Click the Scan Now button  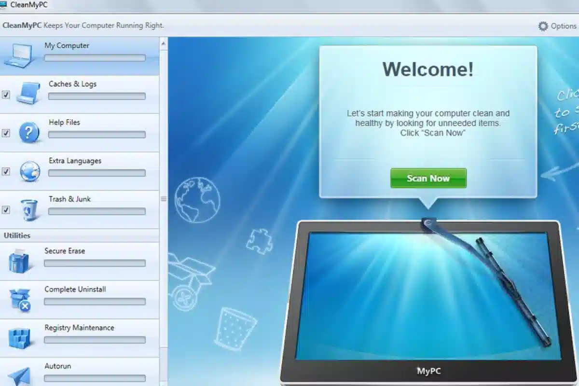(x=428, y=178)
